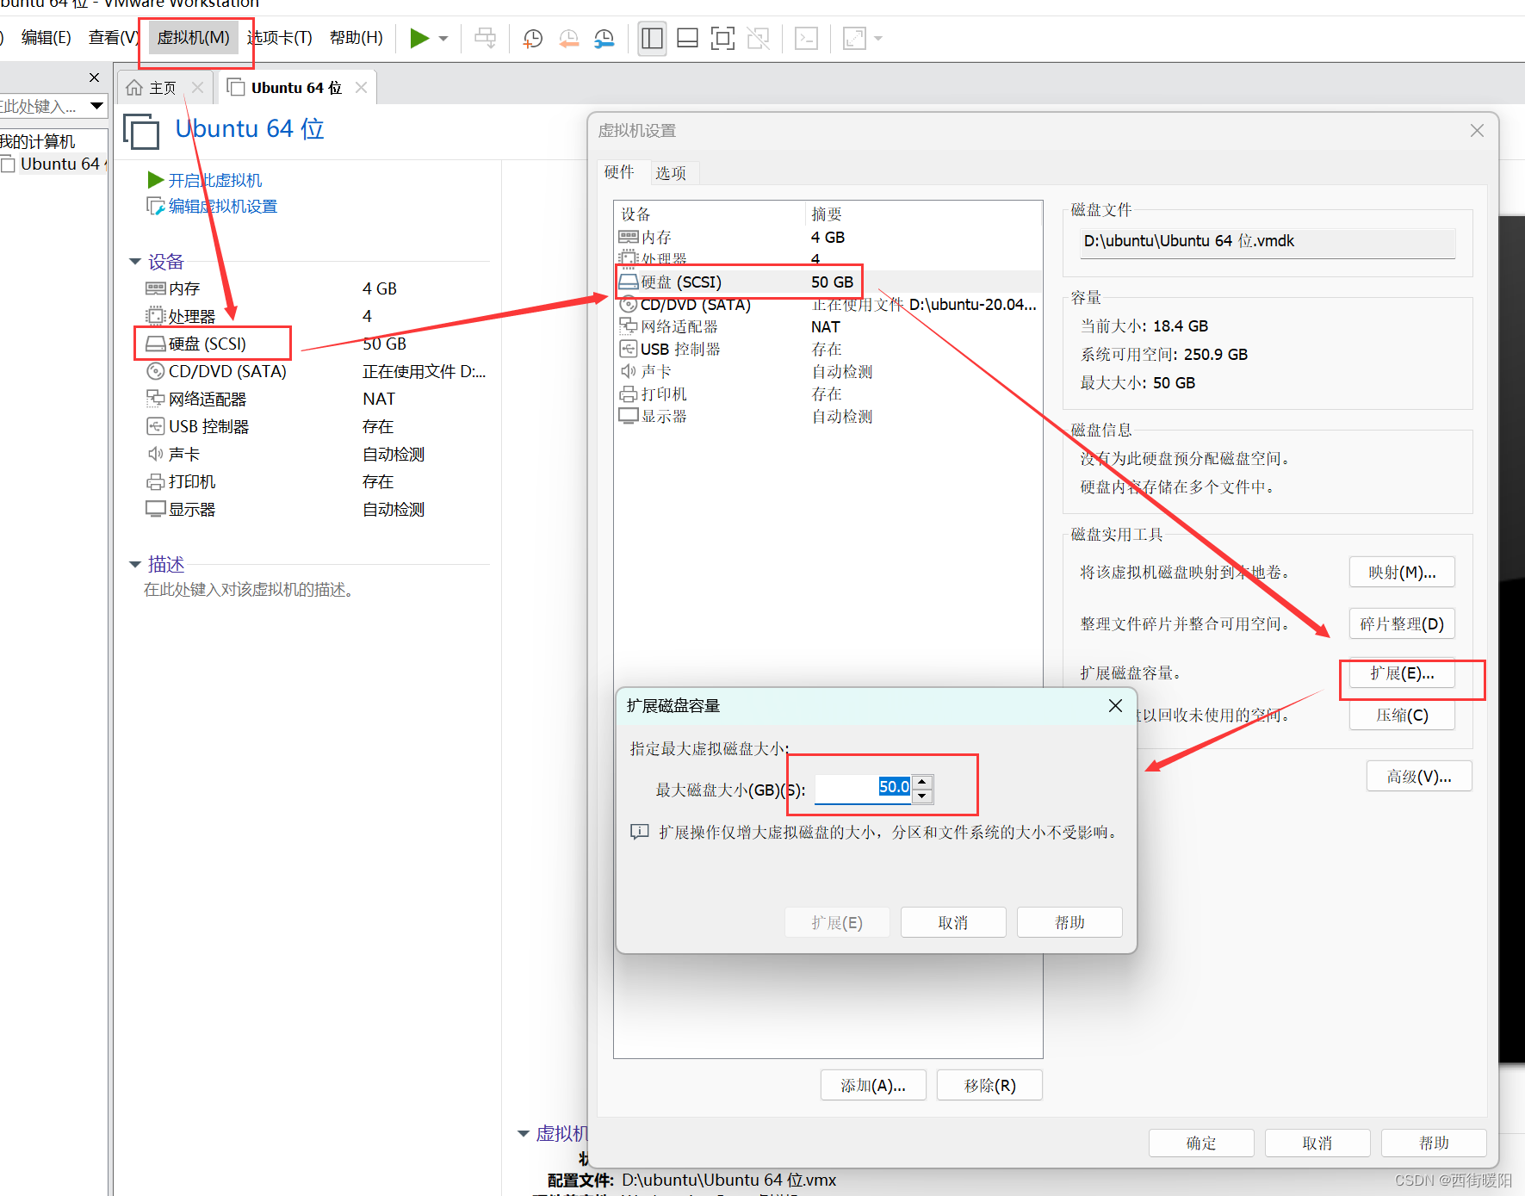Click 取消 in the expand disk dialog
This screenshot has height=1196, width=1525.
(x=953, y=922)
